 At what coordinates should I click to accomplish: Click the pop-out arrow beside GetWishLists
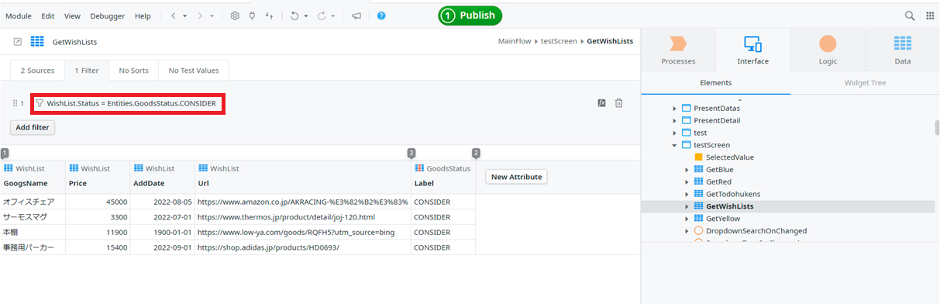click(17, 42)
